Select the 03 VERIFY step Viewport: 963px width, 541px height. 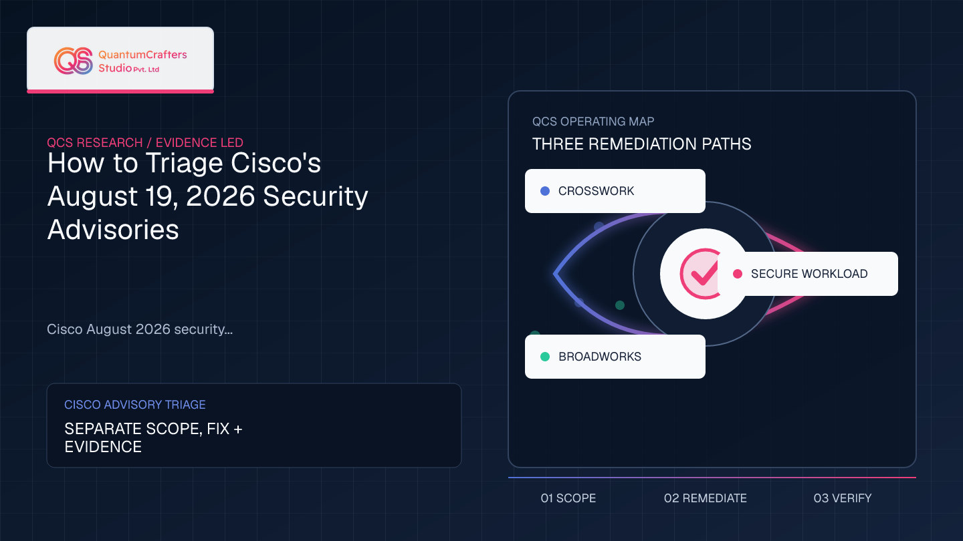[x=843, y=498]
